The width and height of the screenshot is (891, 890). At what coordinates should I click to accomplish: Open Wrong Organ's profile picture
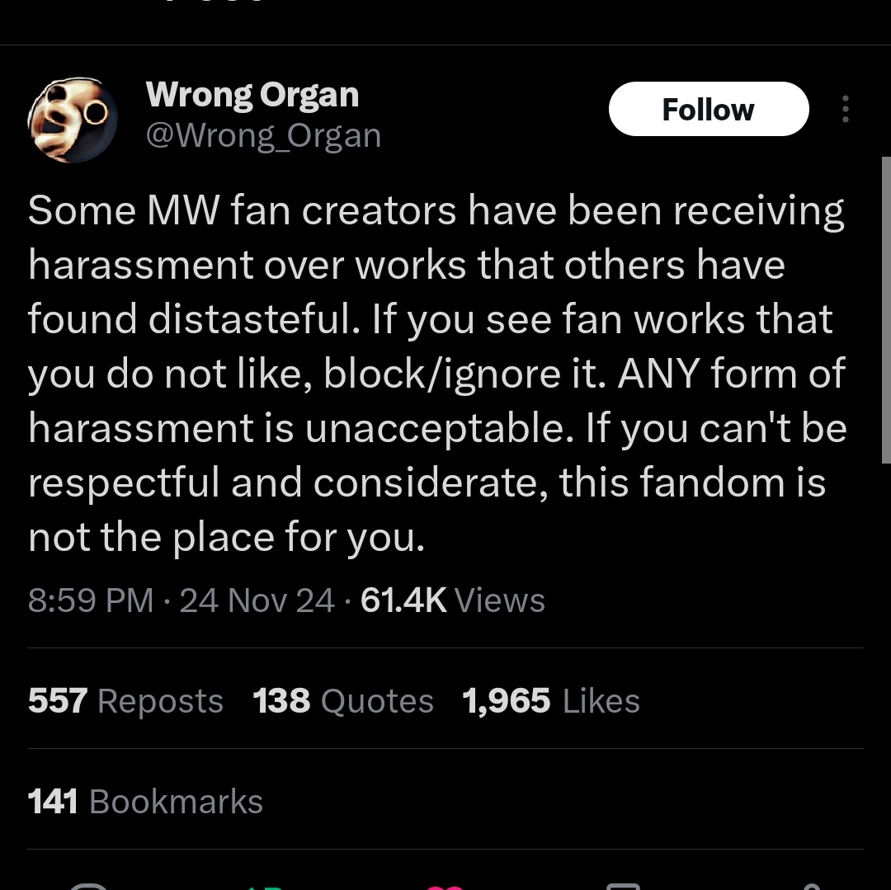pos(73,120)
